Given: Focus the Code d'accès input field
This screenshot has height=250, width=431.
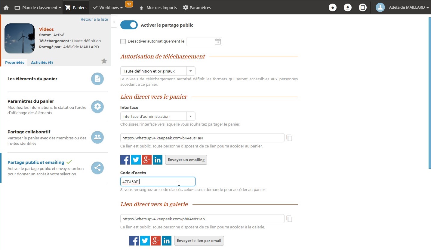Looking at the screenshot, I should click(x=158, y=182).
